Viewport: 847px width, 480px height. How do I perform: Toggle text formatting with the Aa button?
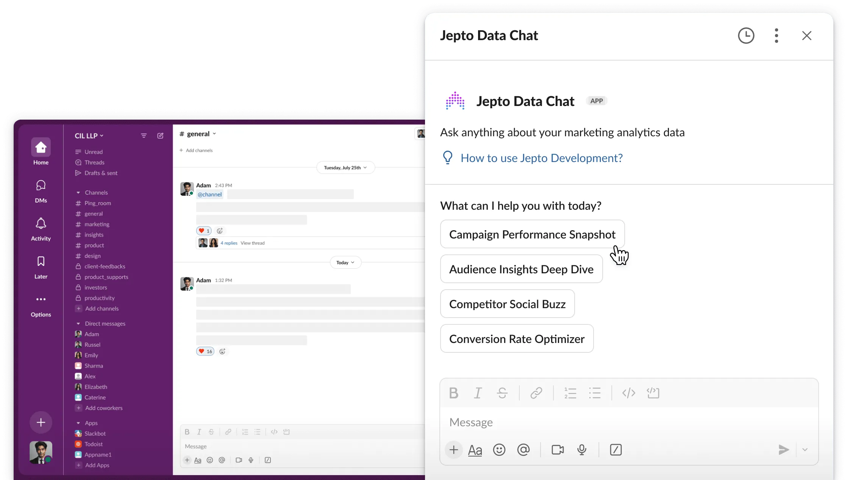pyautogui.click(x=475, y=450)
